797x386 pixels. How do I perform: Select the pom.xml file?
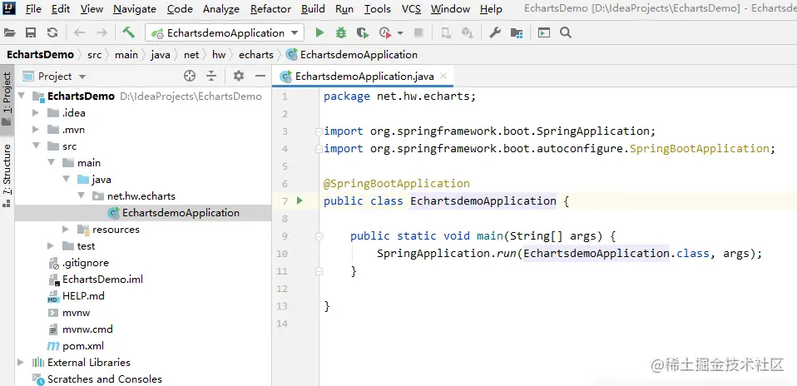click(x=83, y=346)
